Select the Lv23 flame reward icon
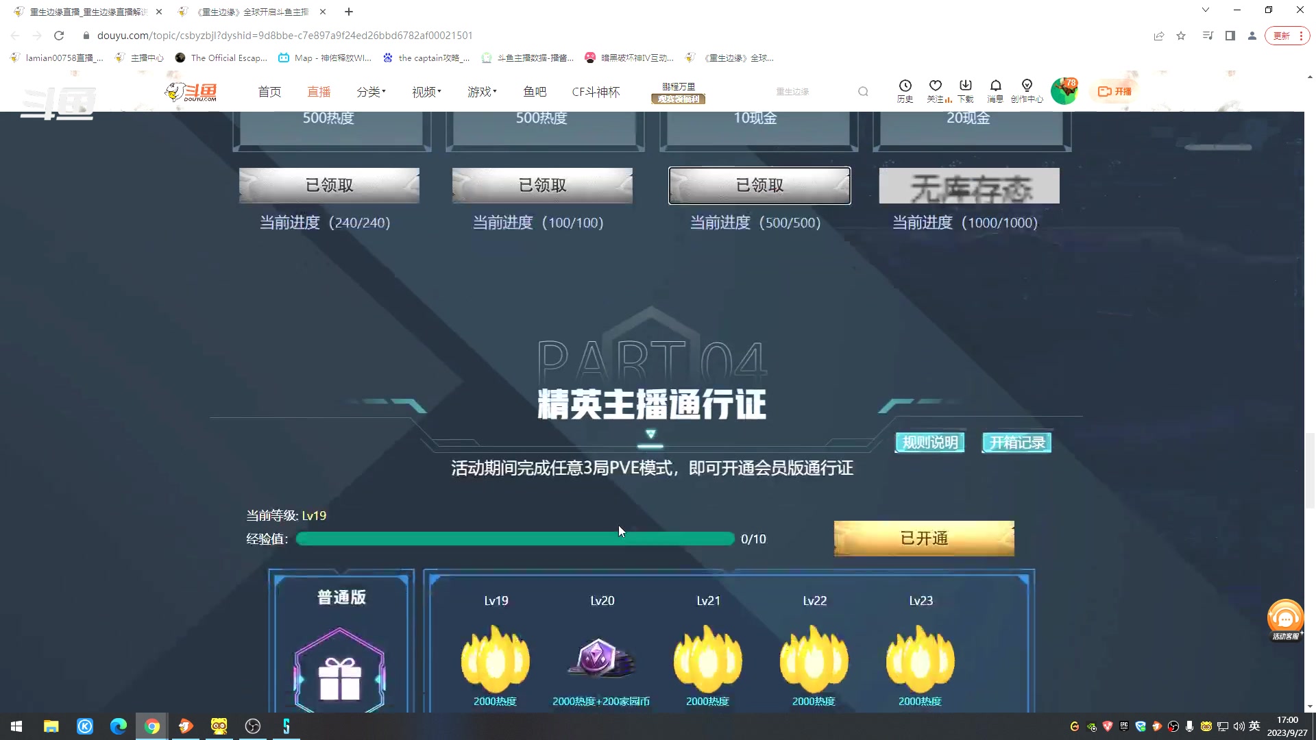 pos(921,658)
